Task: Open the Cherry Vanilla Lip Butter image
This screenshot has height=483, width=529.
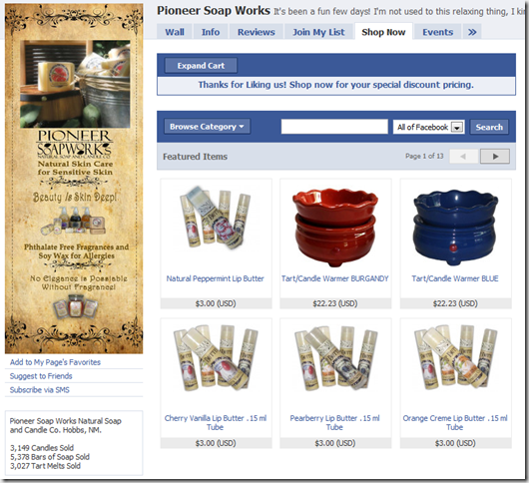Action: (x=216, y=358)
